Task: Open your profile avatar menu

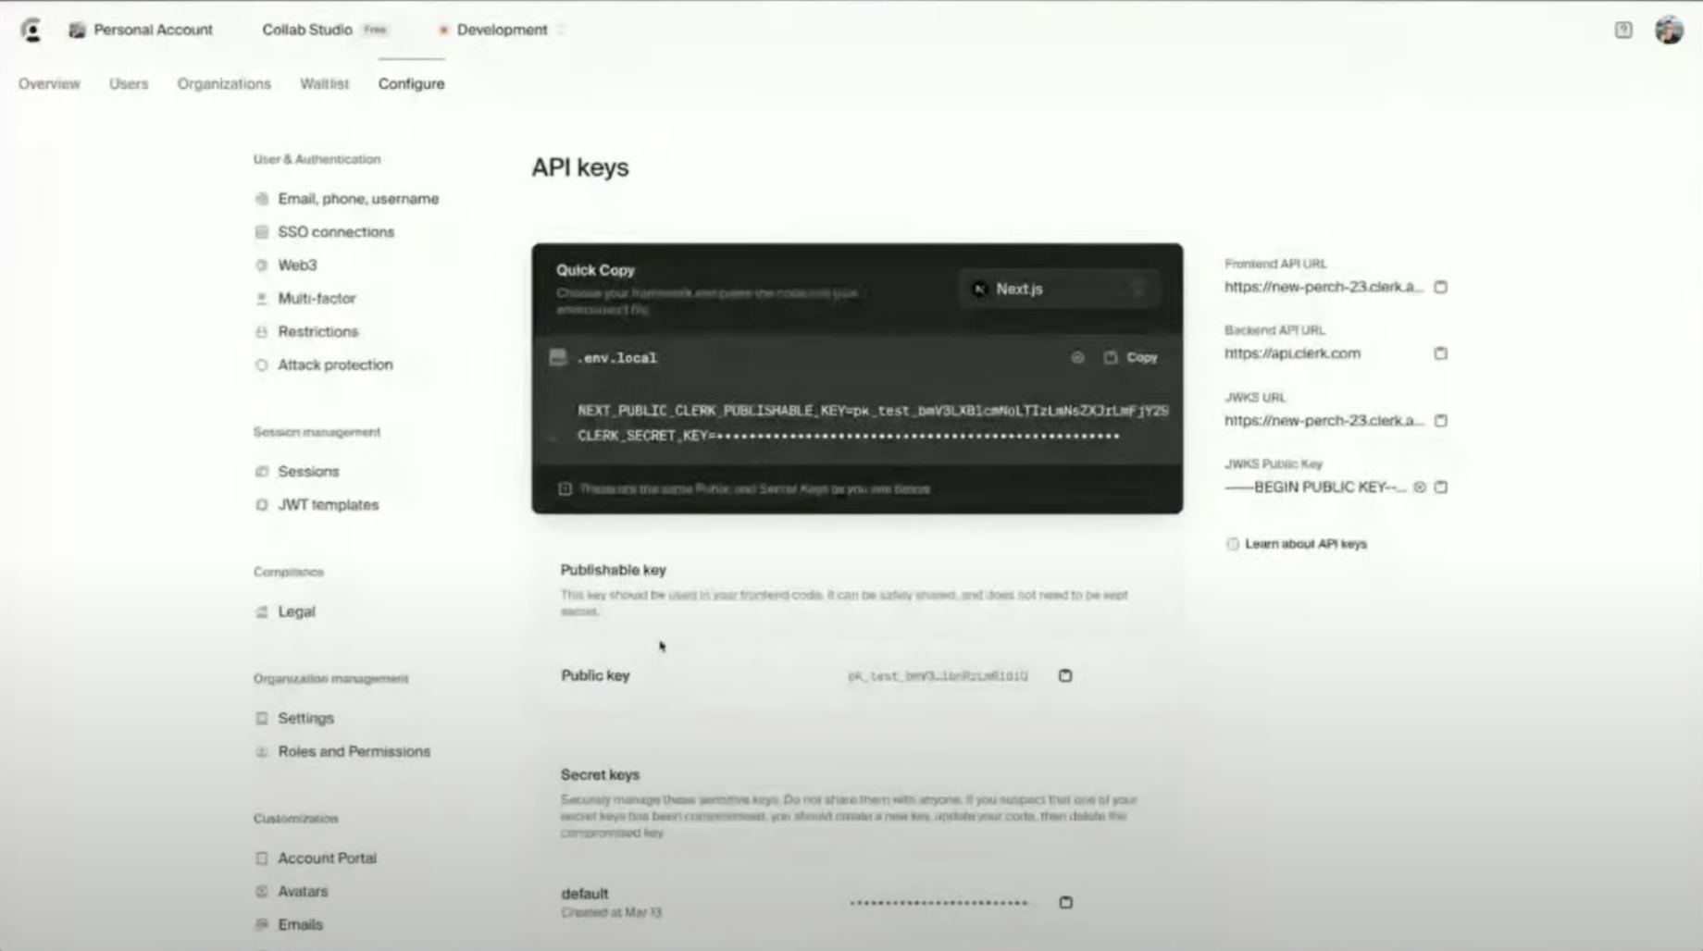Action: click(1667, 30)
